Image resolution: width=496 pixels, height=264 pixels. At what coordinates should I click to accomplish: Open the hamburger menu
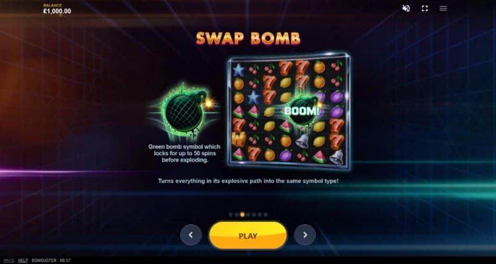(x=443, y=9)
